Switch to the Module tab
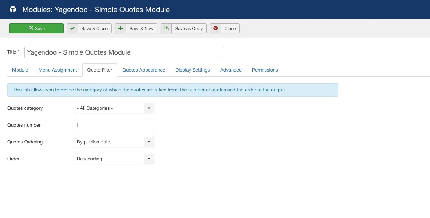 [x=20, y=70]
